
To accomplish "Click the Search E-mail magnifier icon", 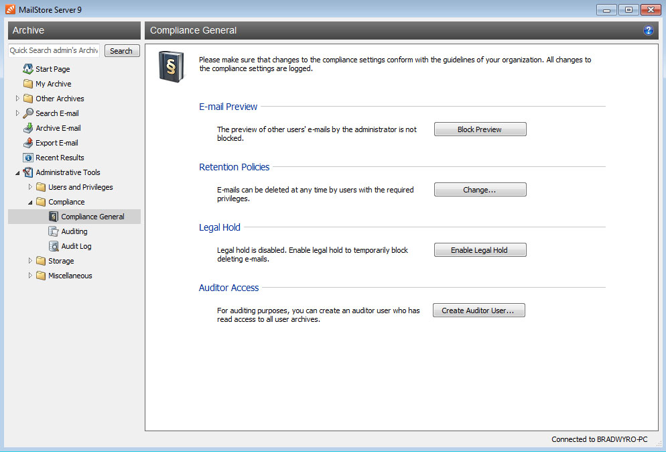I will click(x=28, y=113).
